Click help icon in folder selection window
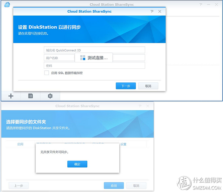The height and width of the screenshot is (192, 223). coord(140,106)
